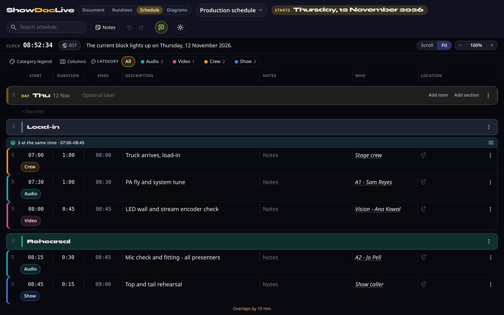The image size is (504, 315).
Task: Switch view mode to Scroll
Action: point(427,45)
